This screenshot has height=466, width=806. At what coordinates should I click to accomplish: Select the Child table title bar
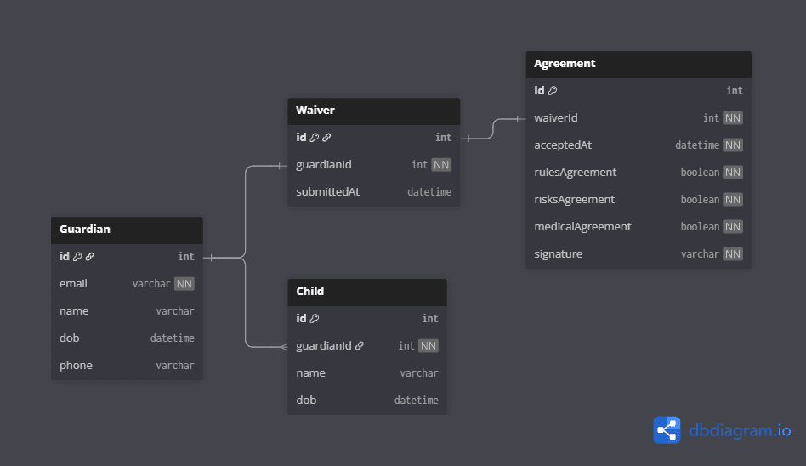coord(366,292)
